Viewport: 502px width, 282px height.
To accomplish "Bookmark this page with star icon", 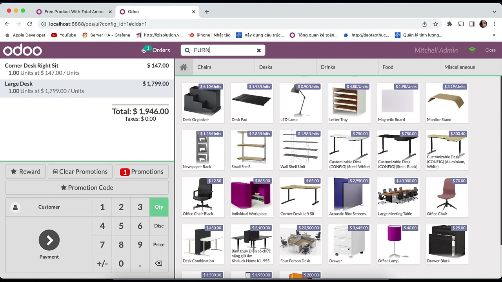I will (436, 24).
